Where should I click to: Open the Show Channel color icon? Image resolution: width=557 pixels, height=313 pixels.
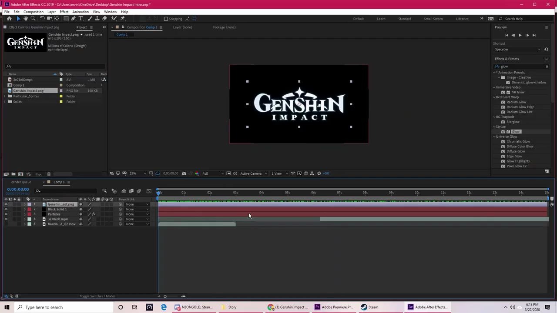coord(197,173)
